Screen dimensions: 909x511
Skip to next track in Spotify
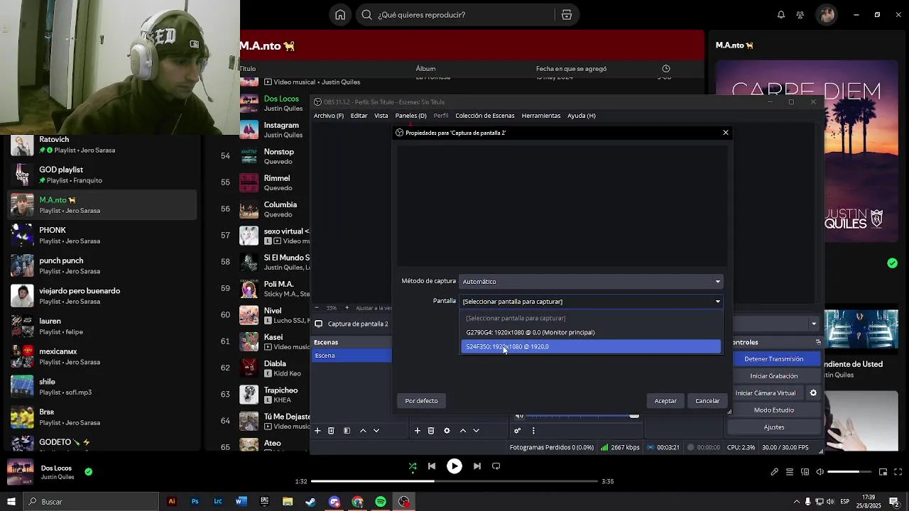[x=477, y=466]
